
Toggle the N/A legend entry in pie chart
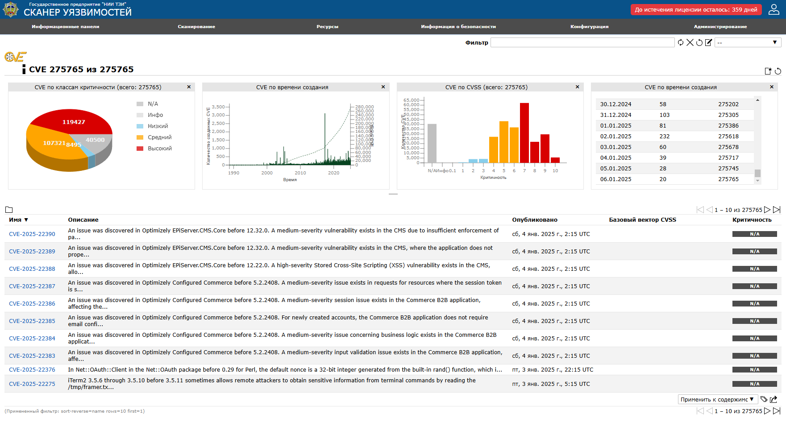pos(153,104)
